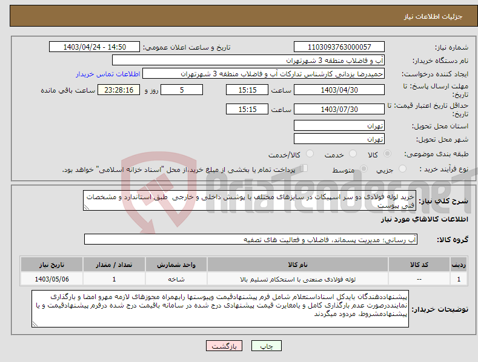Click the item code cell showing --
This screenshot has width=478, height=362.
pos(419,279)
